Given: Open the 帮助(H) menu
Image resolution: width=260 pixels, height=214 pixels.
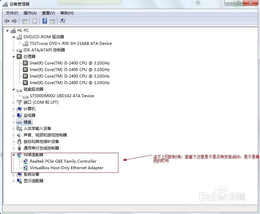Looking at the screenshot, I should pos(67,13).
